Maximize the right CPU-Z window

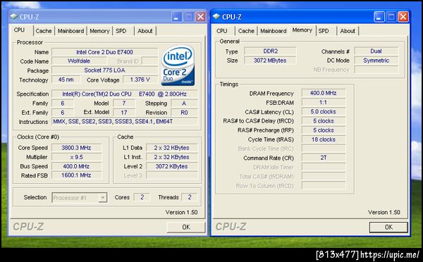tap(391, 17)
